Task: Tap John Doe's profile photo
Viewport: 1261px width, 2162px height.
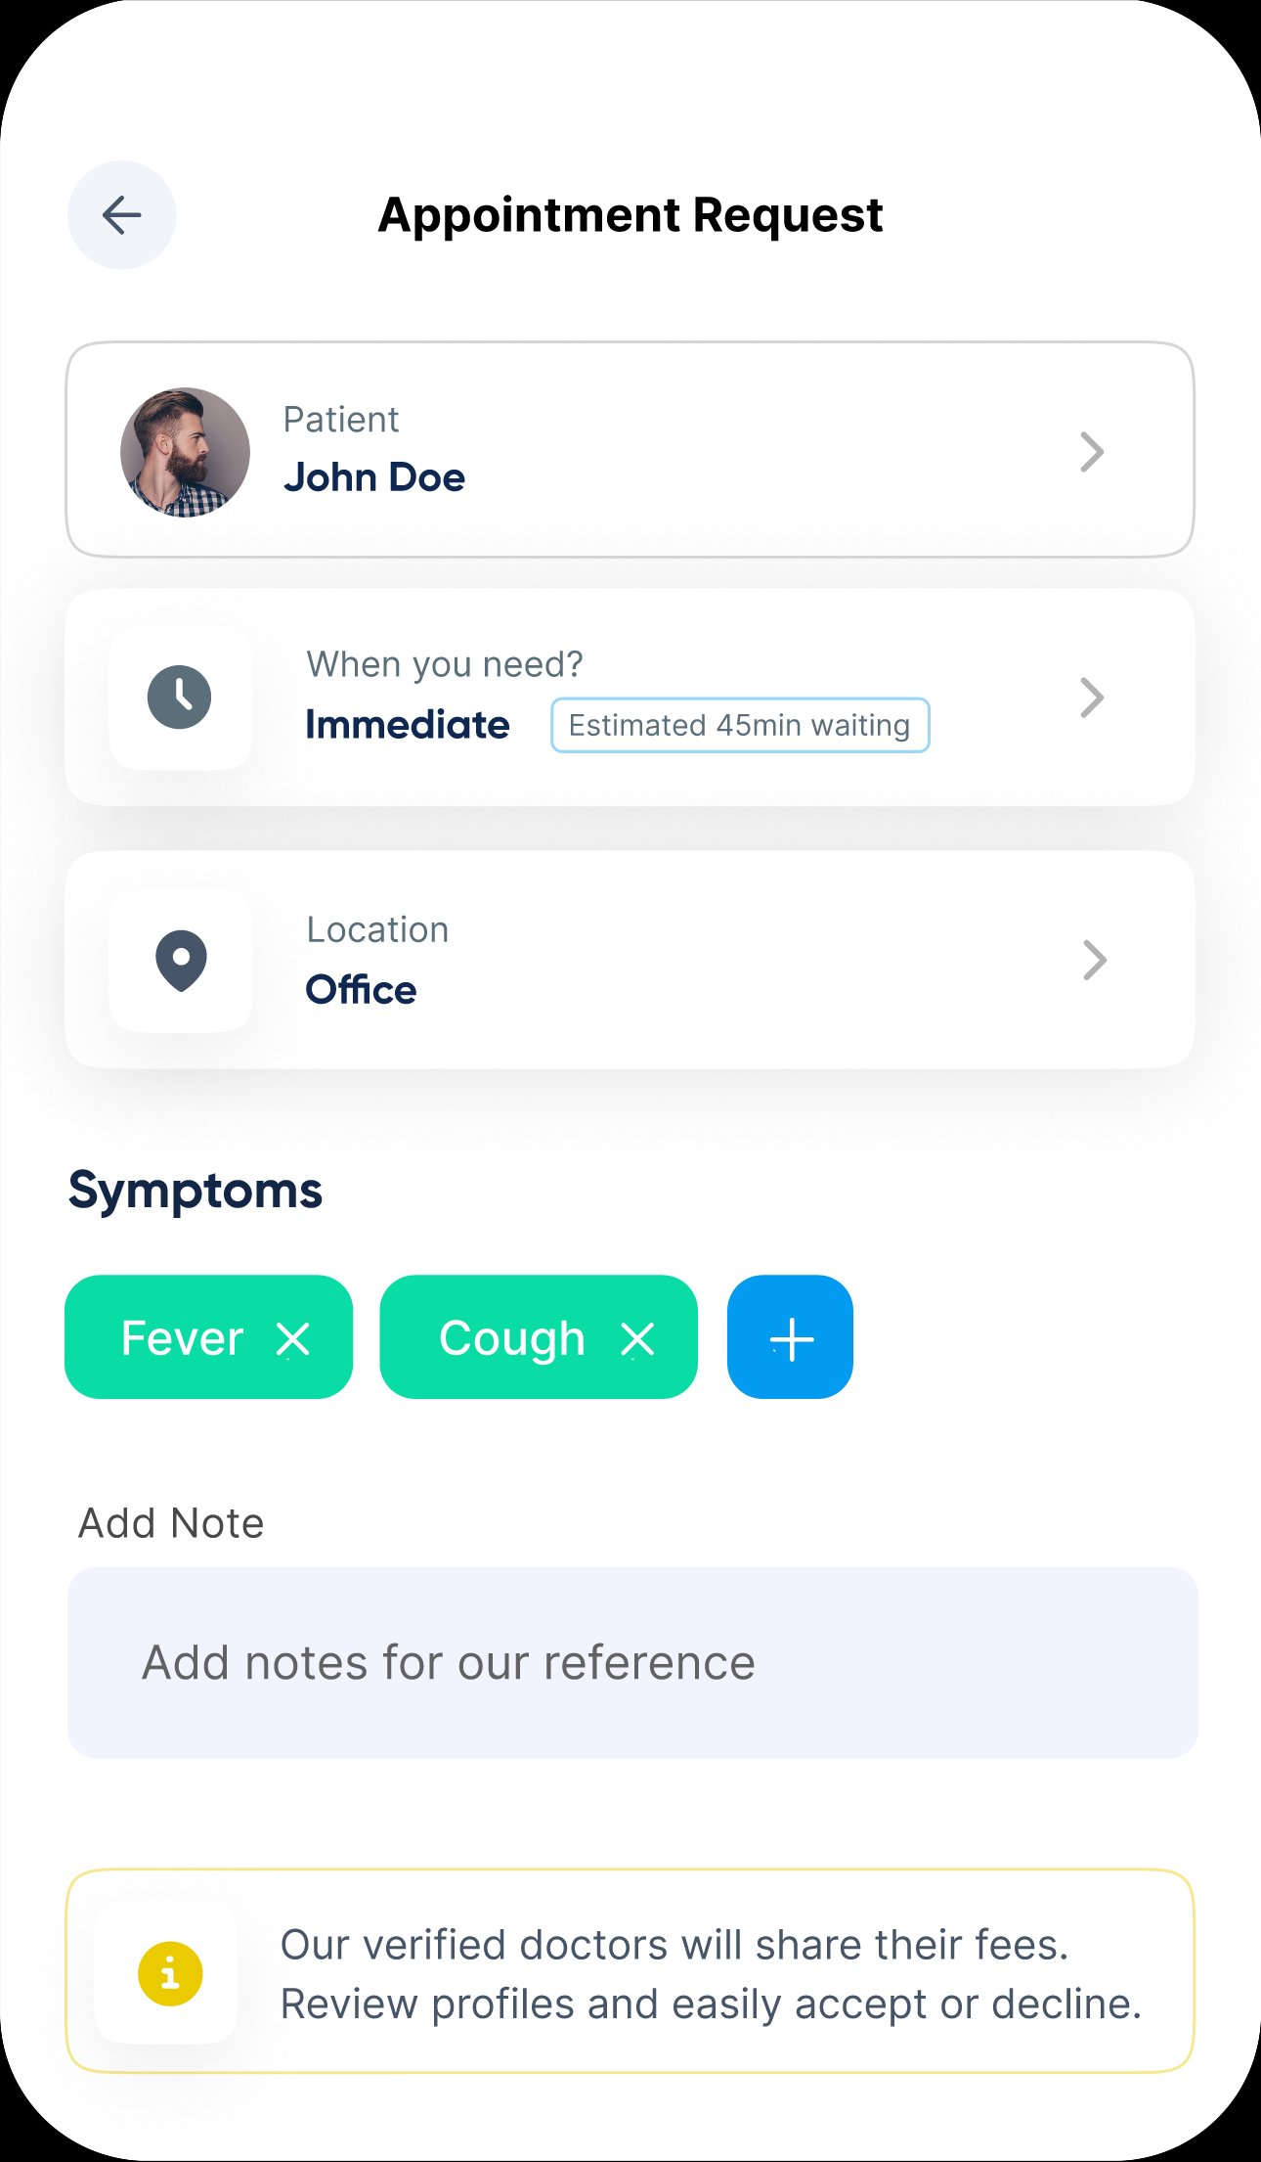Action: (185, 452)
